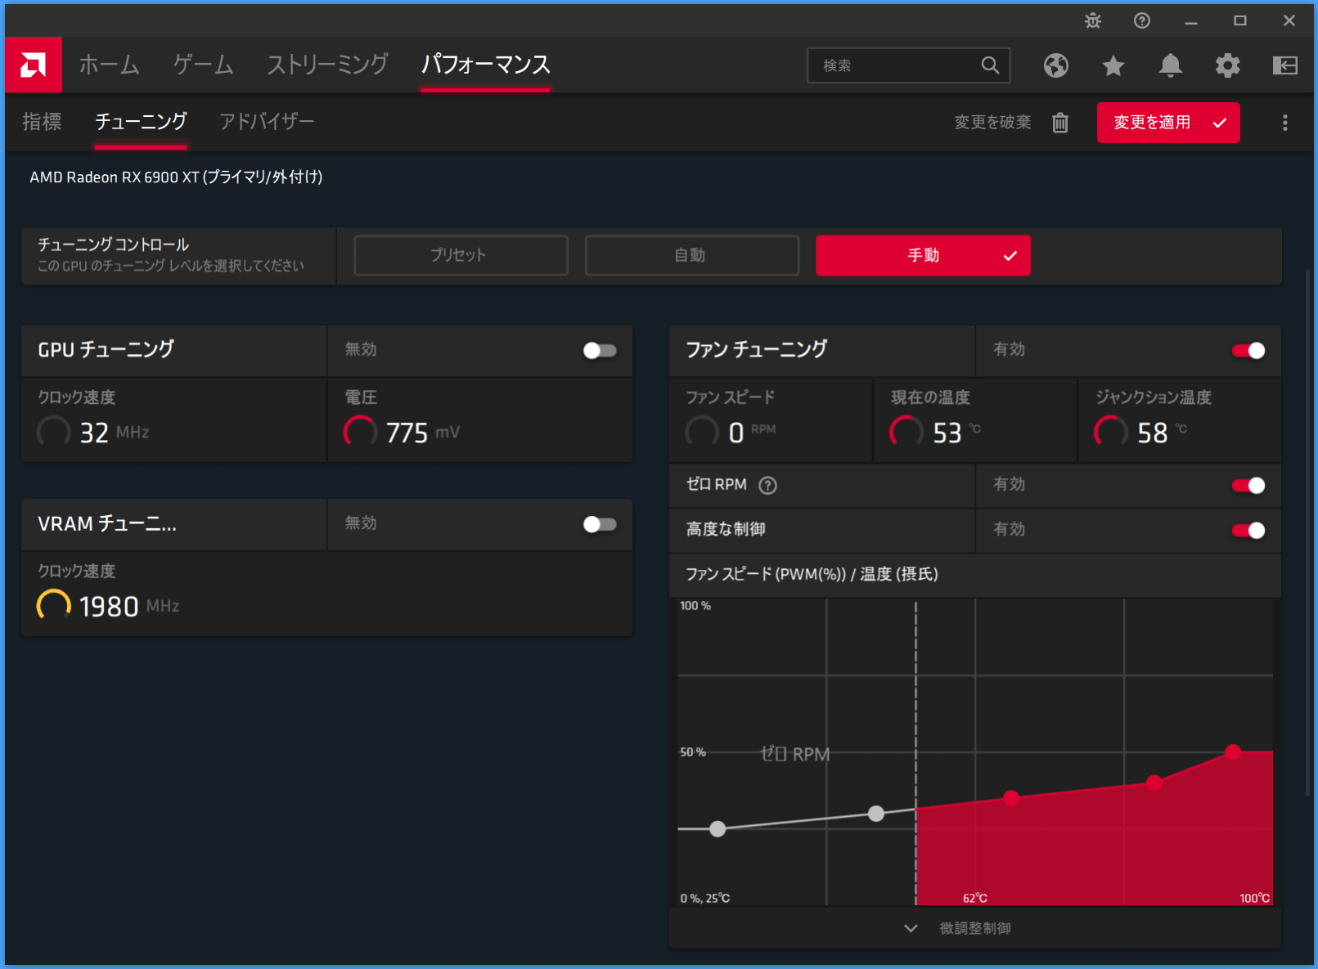The height and width of the screenshot is (969, 1318).
Task: Click the Zero RPM help icon
Action: coord(767,486)
